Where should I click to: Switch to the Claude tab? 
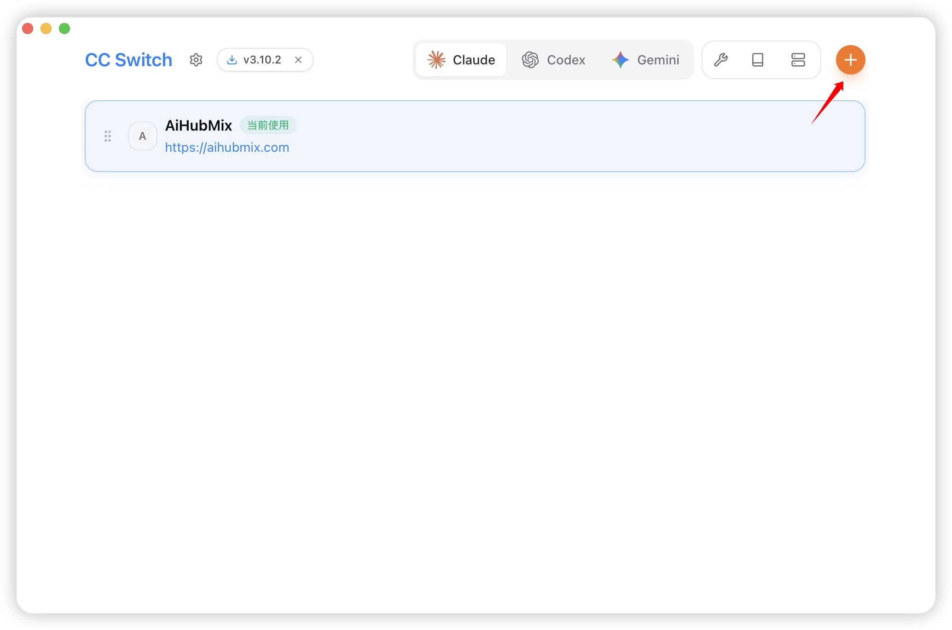[x=461, y=60]
